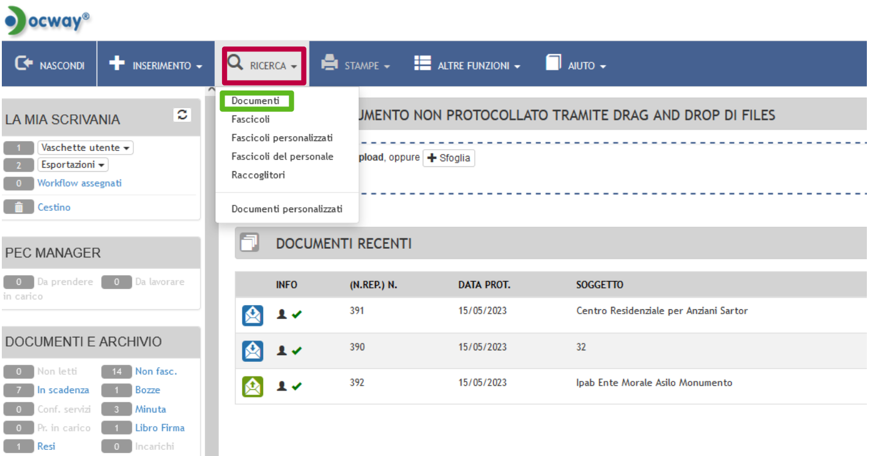884x456 pixels.
Task: Click the Documenti Recenti stacked pages icon
Action: coord(250,243)
